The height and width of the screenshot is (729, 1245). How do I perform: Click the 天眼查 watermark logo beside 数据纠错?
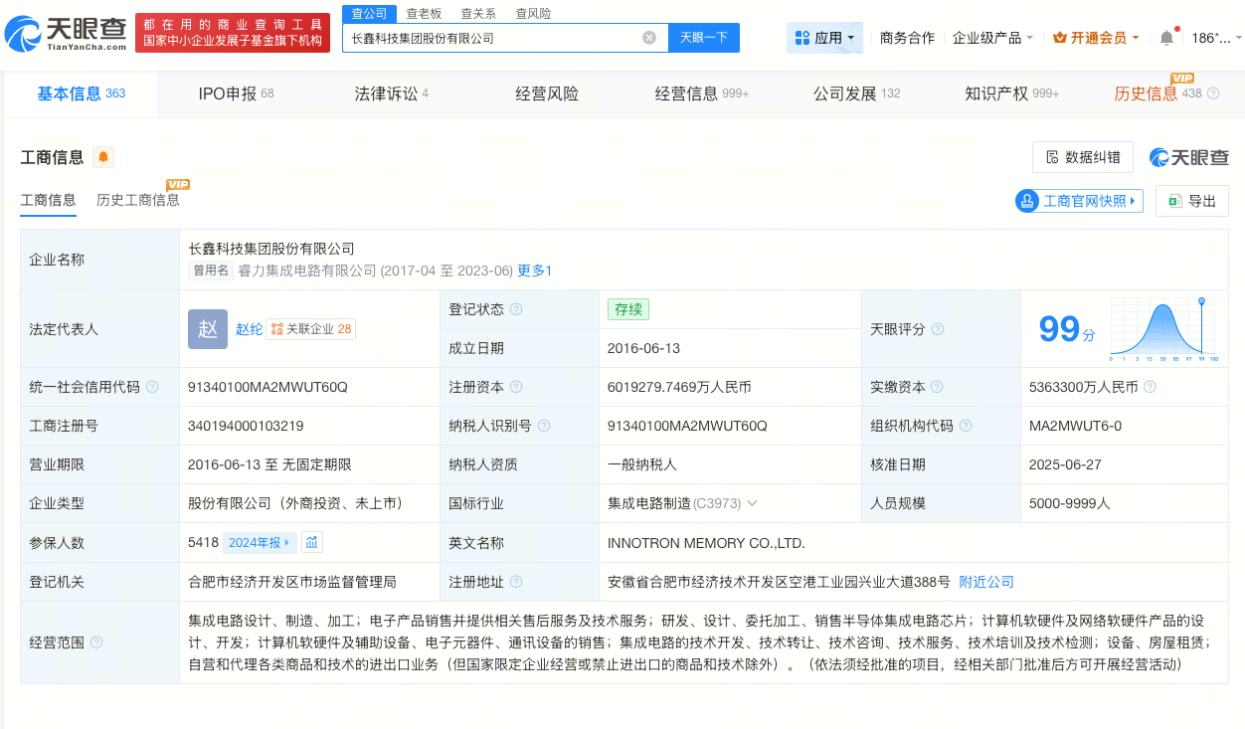1189,157
